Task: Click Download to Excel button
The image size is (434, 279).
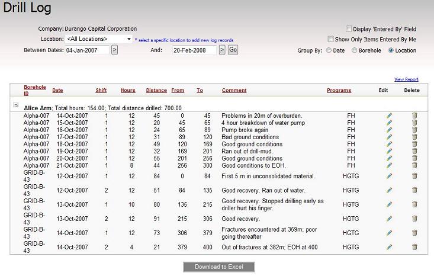Action: [219, 267]
